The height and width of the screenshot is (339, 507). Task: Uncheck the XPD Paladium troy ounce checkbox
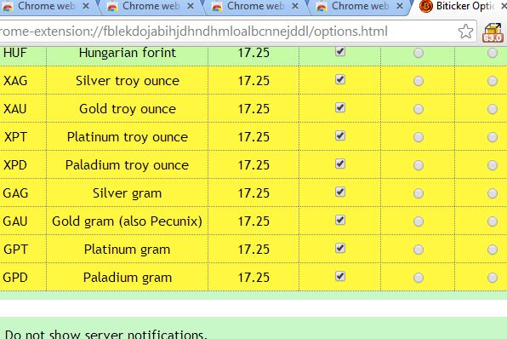click(x=340, y=164)
